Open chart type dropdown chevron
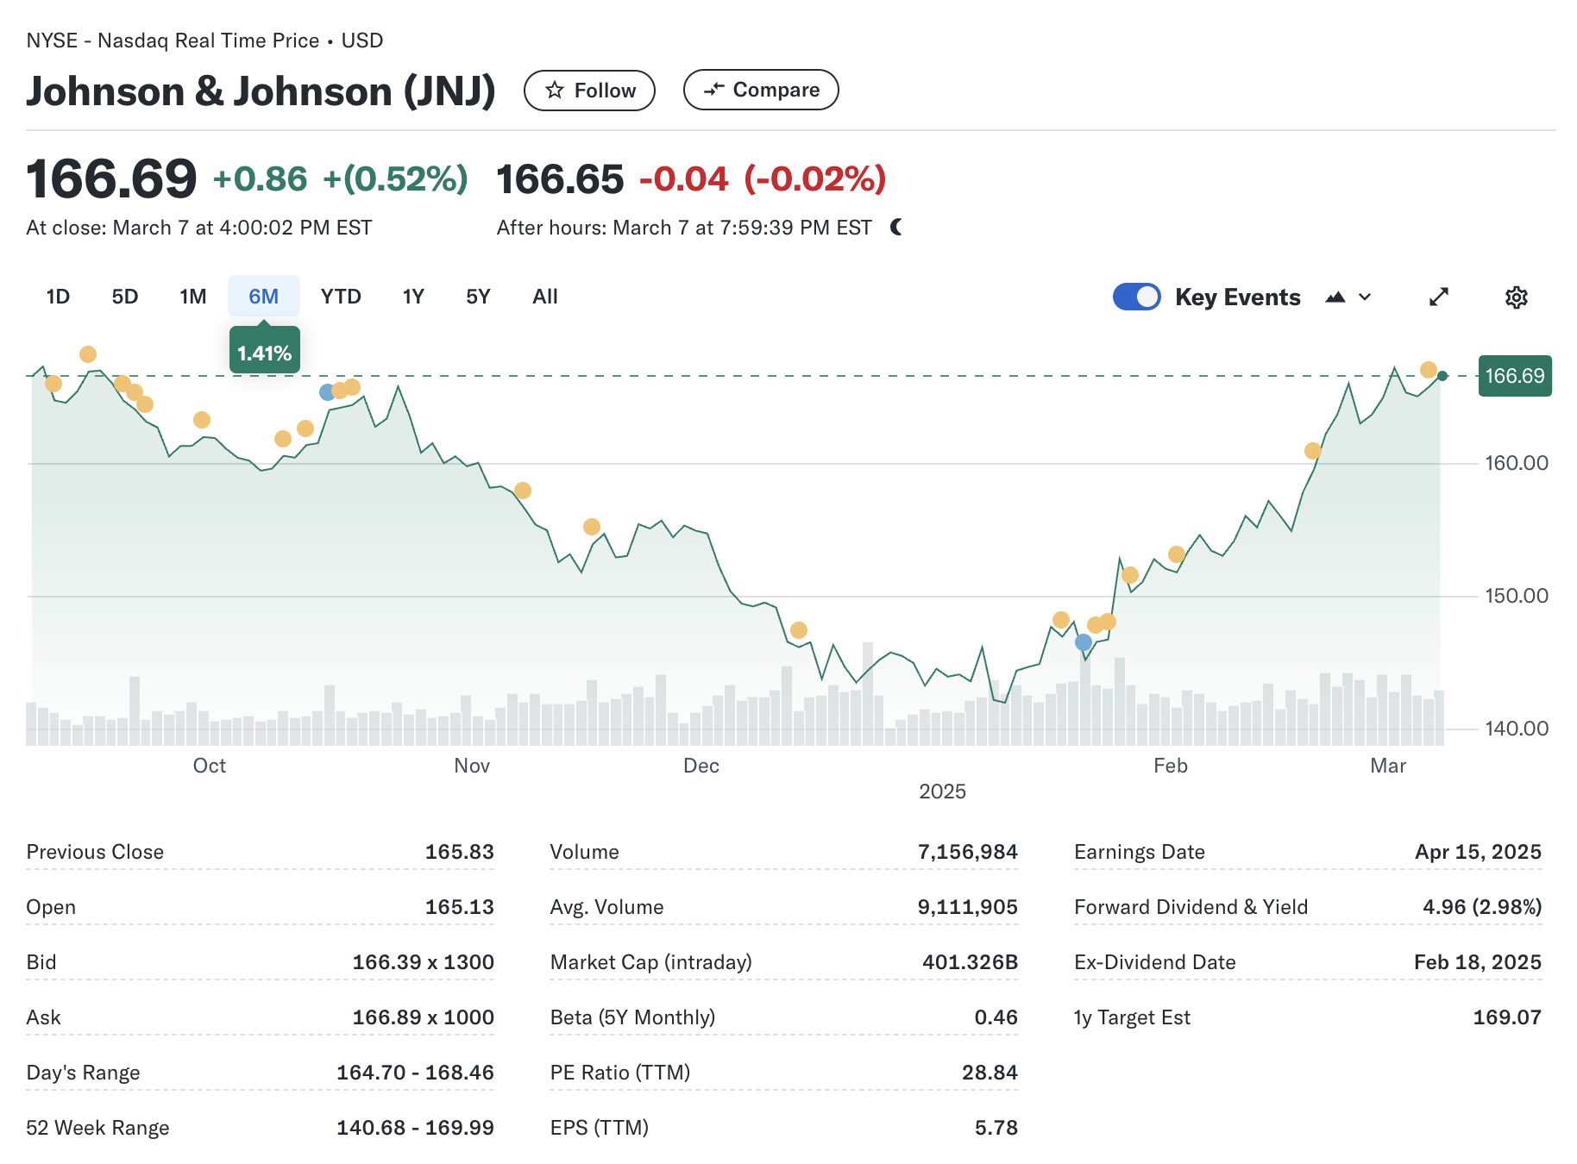The image size is (1577, 1164). (x=1365, y=297)
